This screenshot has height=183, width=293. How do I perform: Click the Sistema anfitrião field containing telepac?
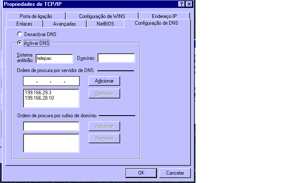coord(54,59)
